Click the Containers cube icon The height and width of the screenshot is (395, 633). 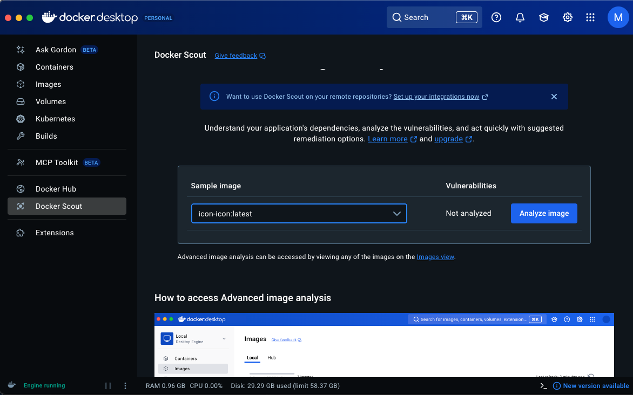(21, 67)
